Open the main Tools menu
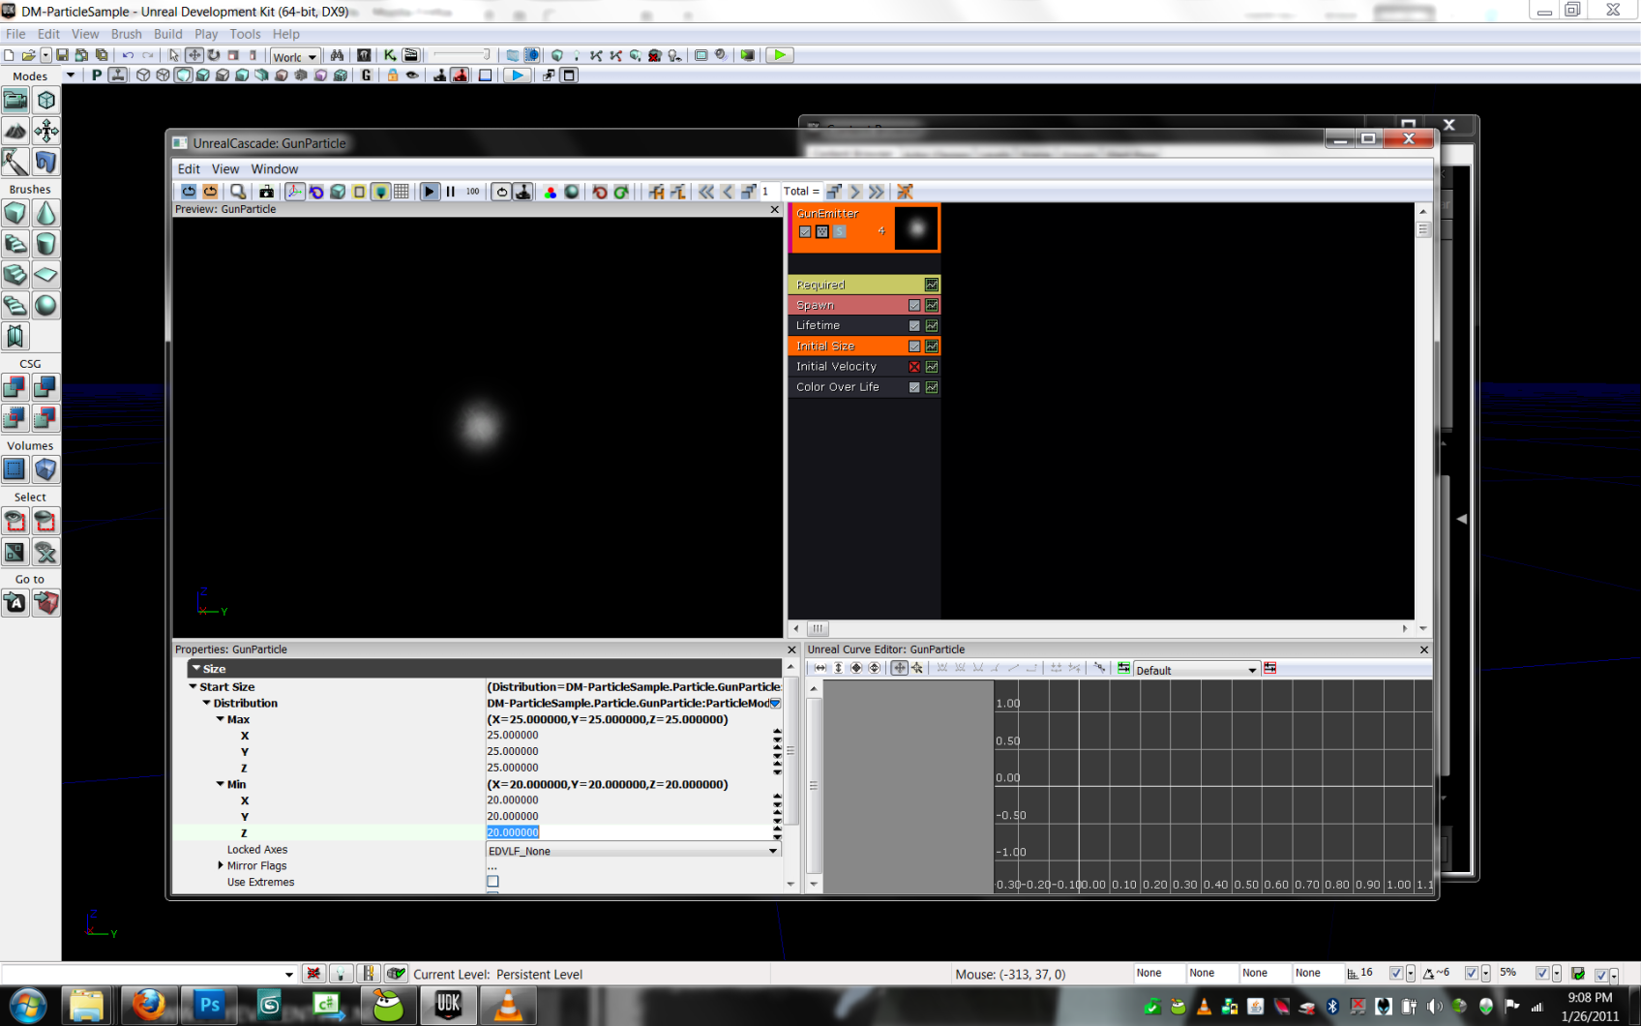This screenshot has width=1641, height=1026. click(x=245, y=34)
